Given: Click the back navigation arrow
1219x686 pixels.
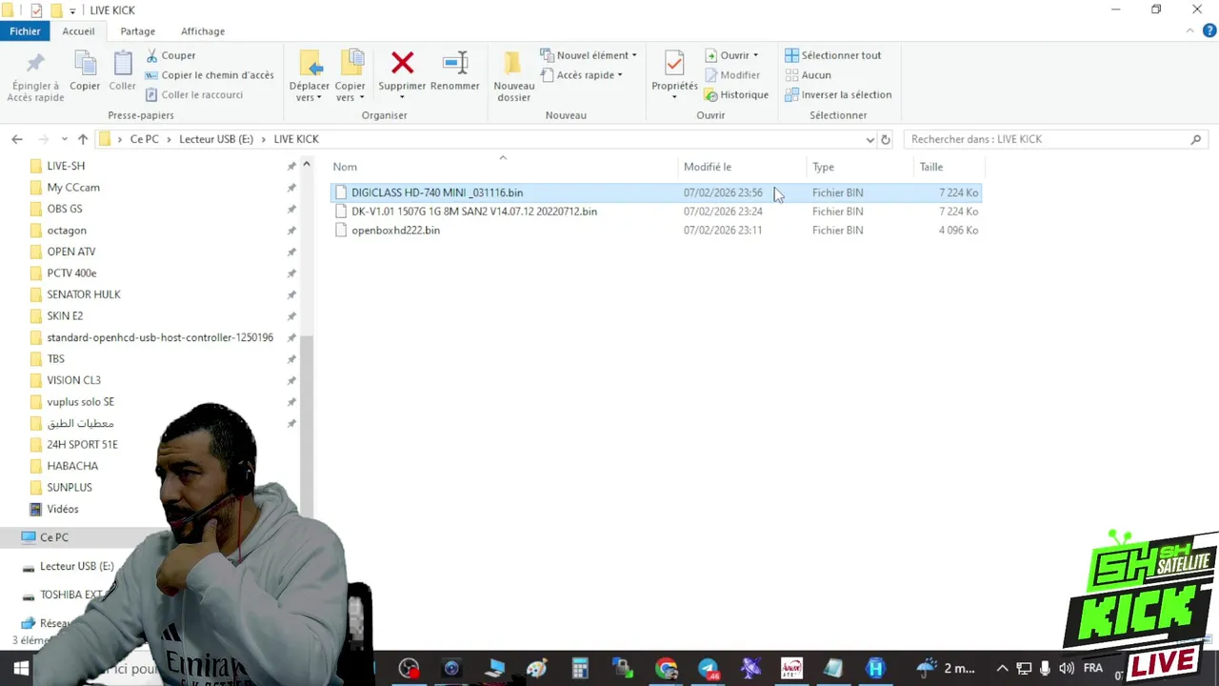Looking at the screenshot, I should pyautogui.click(x=17, y=139).
